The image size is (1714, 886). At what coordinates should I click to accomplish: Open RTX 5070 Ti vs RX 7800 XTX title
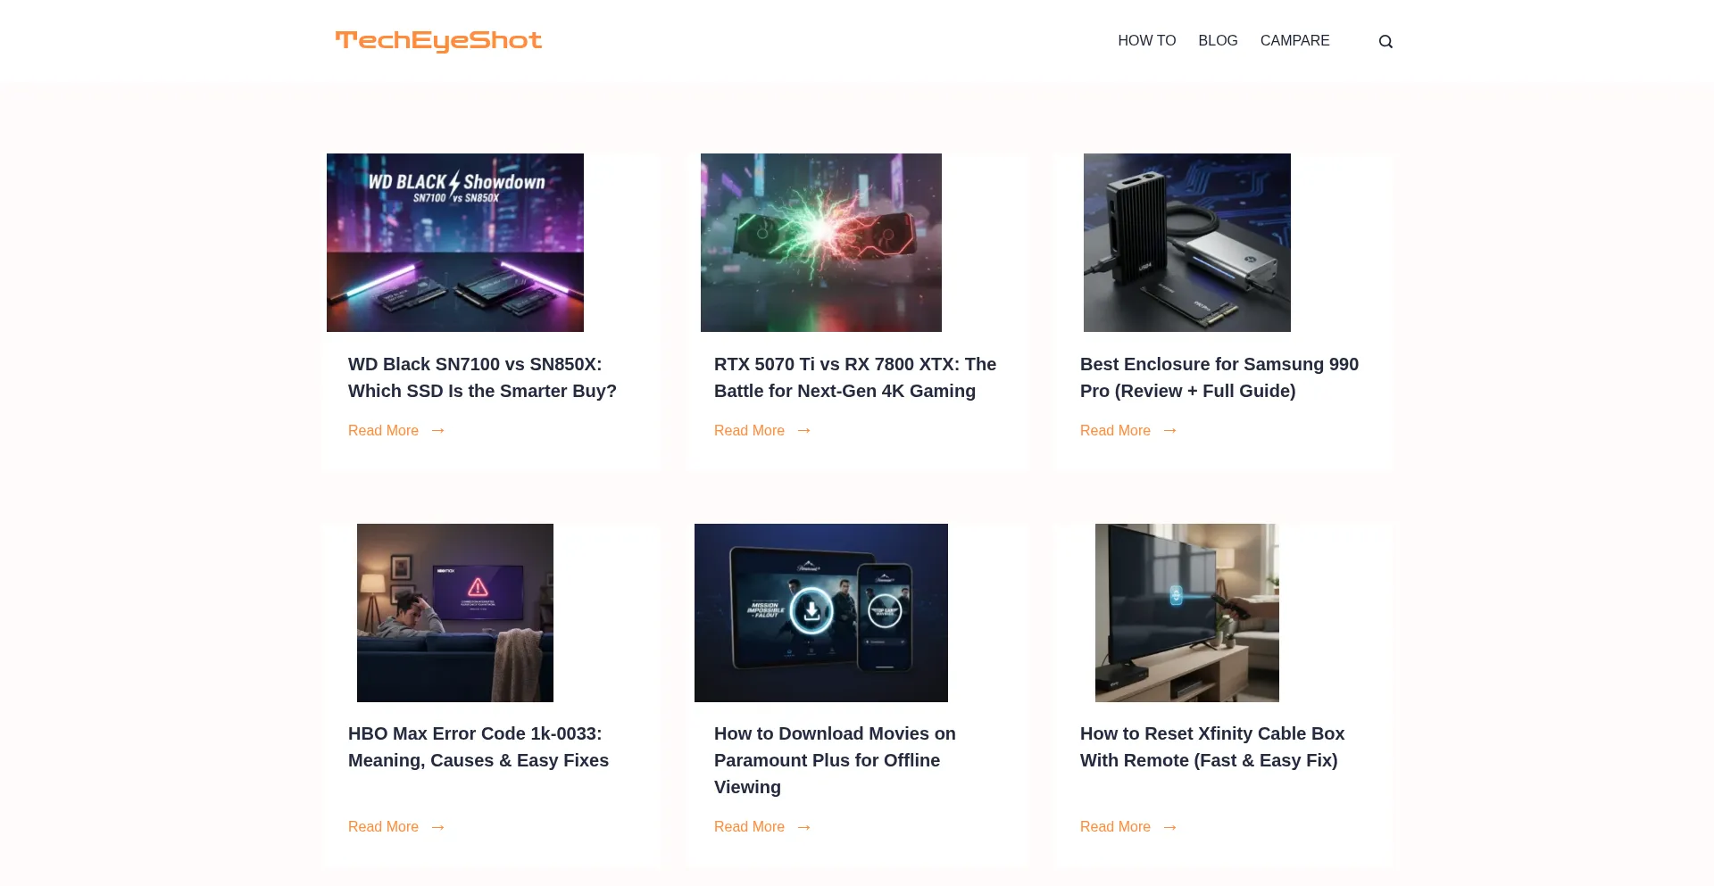855,377
